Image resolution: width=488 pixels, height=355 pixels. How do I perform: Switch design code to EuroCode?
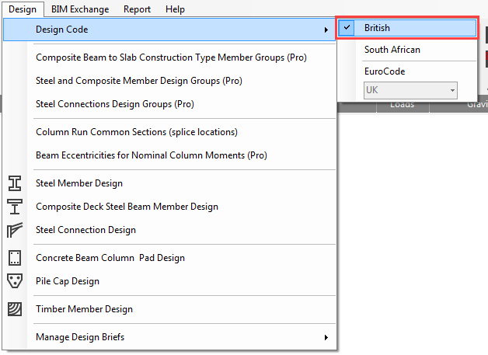point(385,71)
